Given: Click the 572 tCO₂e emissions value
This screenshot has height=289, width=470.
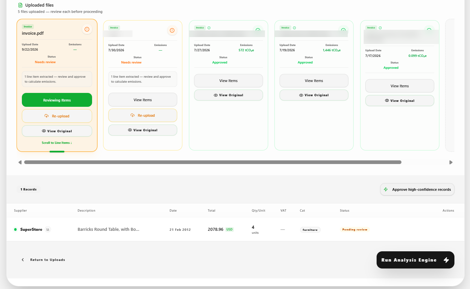Looking at the screenshot, I should coord(246,50).
